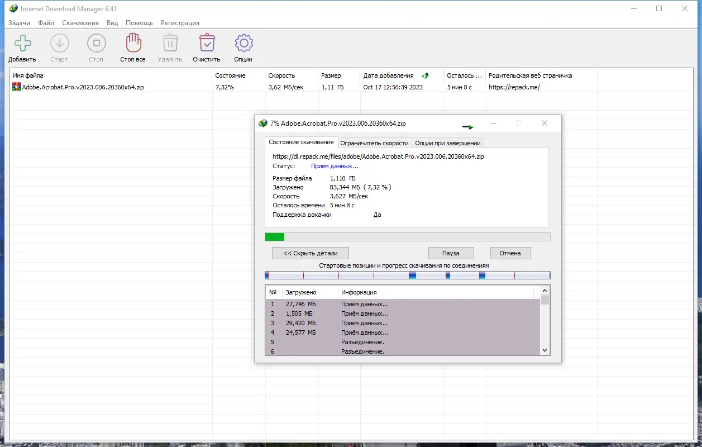Sort by Дата добавления column header
Screen dimensions: 702x447
click(x=388, y=75)
